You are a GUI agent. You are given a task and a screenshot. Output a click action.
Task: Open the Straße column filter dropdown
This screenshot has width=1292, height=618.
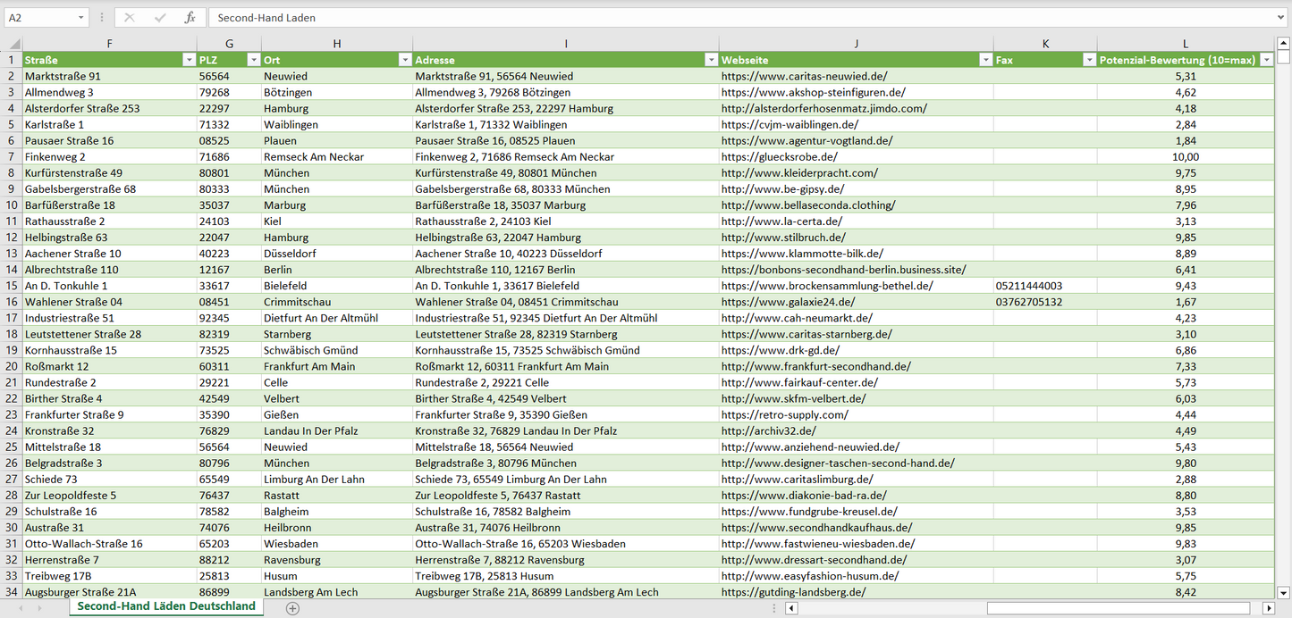tap(189, 60)
